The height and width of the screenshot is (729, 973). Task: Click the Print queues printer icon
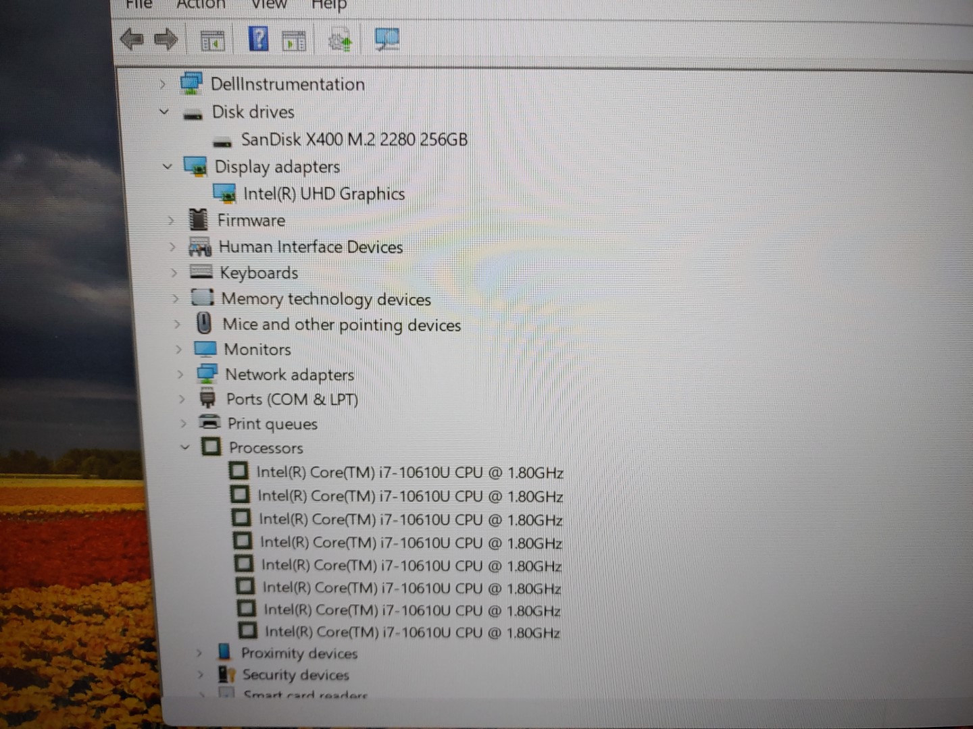coord(209,422)
